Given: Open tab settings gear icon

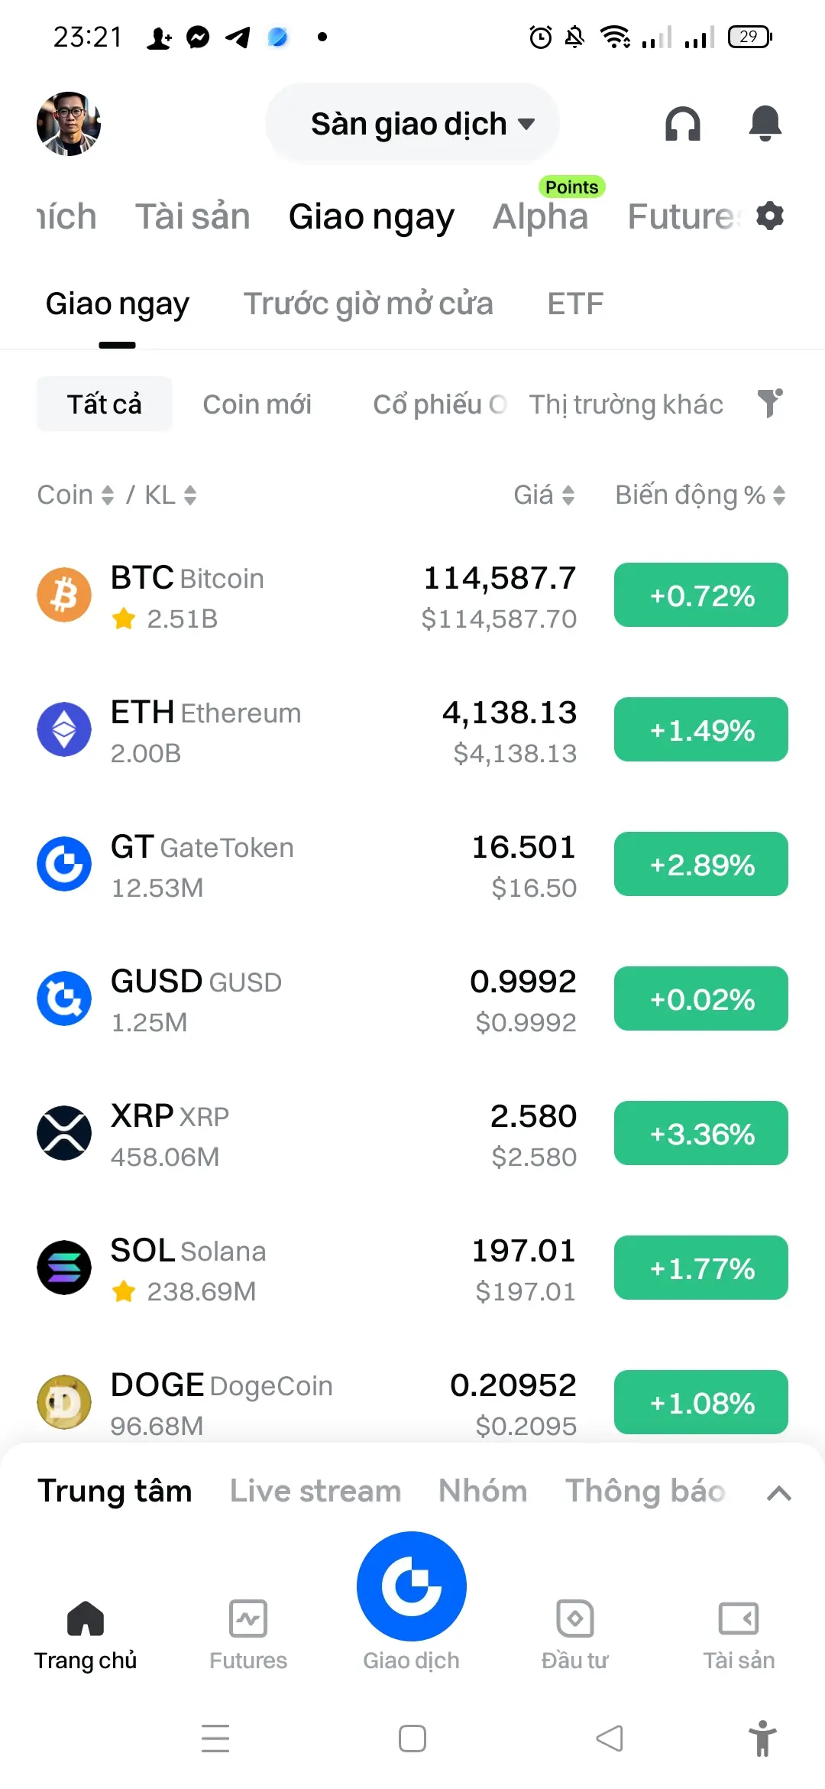Looking at the screenshot, I should tap(770, 216).
